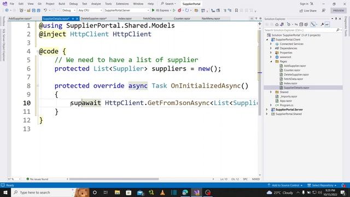Collapse the Pages folder
This screenshot has width=350, height=197.
(x=271, y=61)
